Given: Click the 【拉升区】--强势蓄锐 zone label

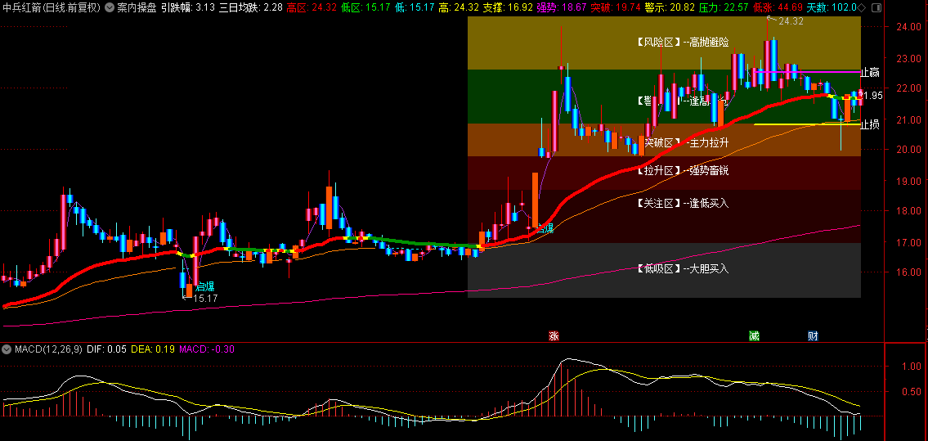Looking at the screenshot, I should click(x=683, y=171).
